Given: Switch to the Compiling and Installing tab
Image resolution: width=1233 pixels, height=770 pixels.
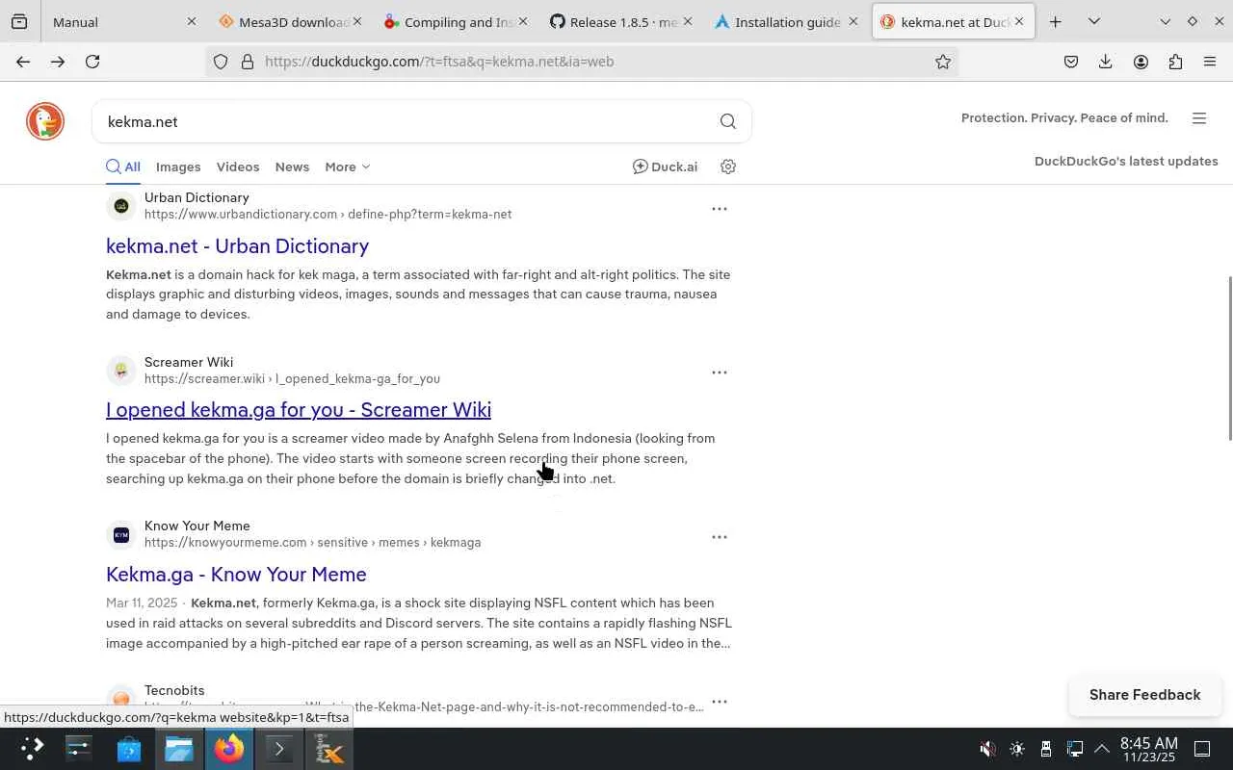Looking at the screenshot, I should click(x=456, y=21).
